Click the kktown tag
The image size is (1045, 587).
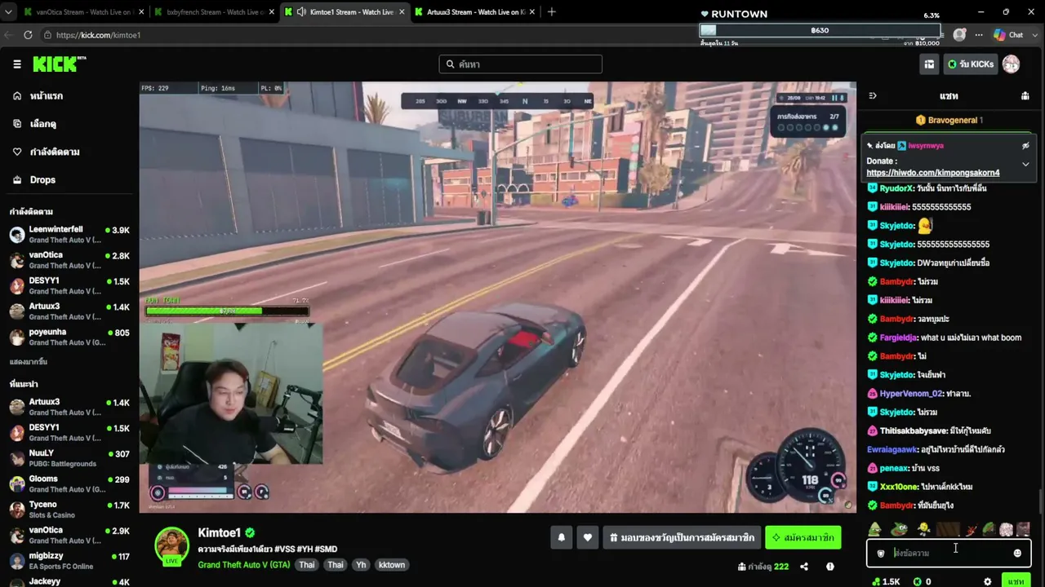[392, 565]
